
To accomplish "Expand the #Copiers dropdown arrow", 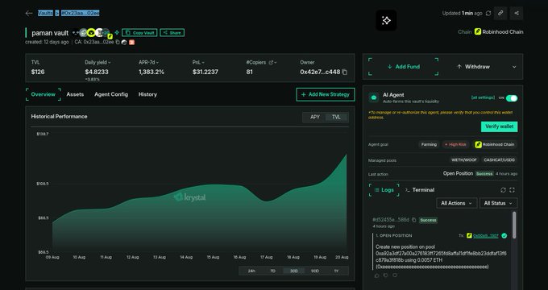I will [x=276, y=63].
